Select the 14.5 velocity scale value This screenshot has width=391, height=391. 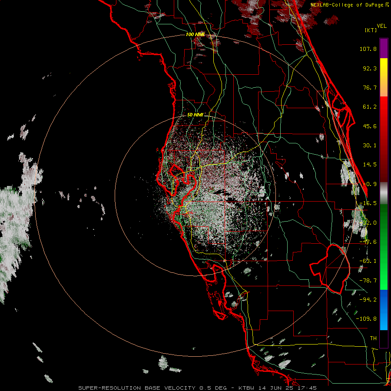pos(370,165)
